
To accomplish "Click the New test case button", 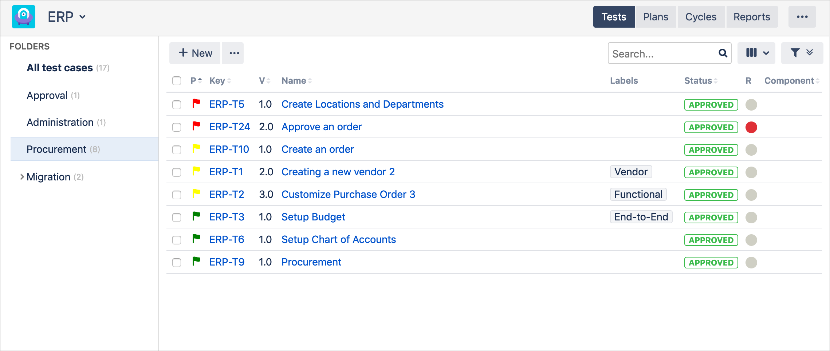I will click(195, 53).
